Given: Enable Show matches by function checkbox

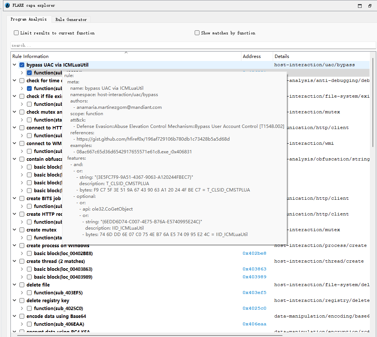Looking at the screenshot, I should (x=197, y=33).
